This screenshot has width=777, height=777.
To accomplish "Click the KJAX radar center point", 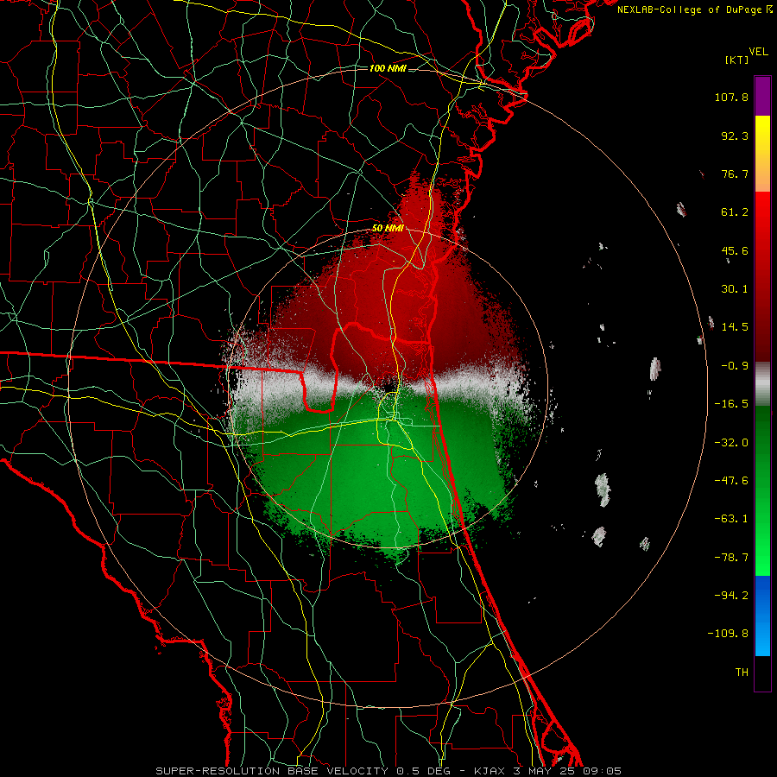I will (x=388, y=388).
